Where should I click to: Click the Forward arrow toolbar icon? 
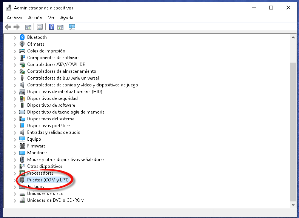click(17, 27)
